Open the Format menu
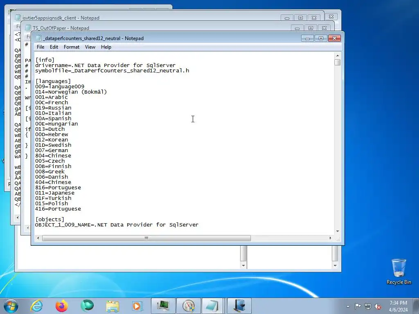Viewport: 419px width, 314px height. (71, 47)
